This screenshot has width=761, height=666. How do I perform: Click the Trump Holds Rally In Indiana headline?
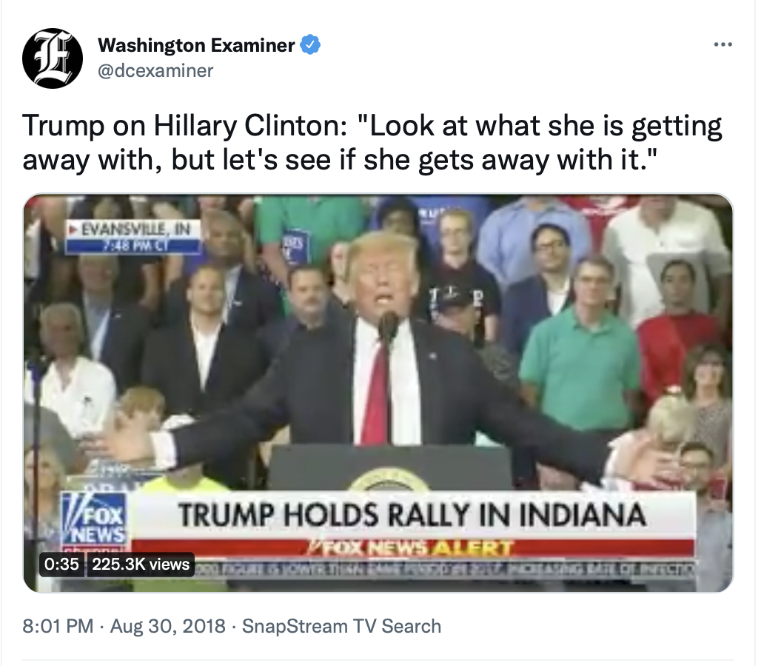click(412, 515)
